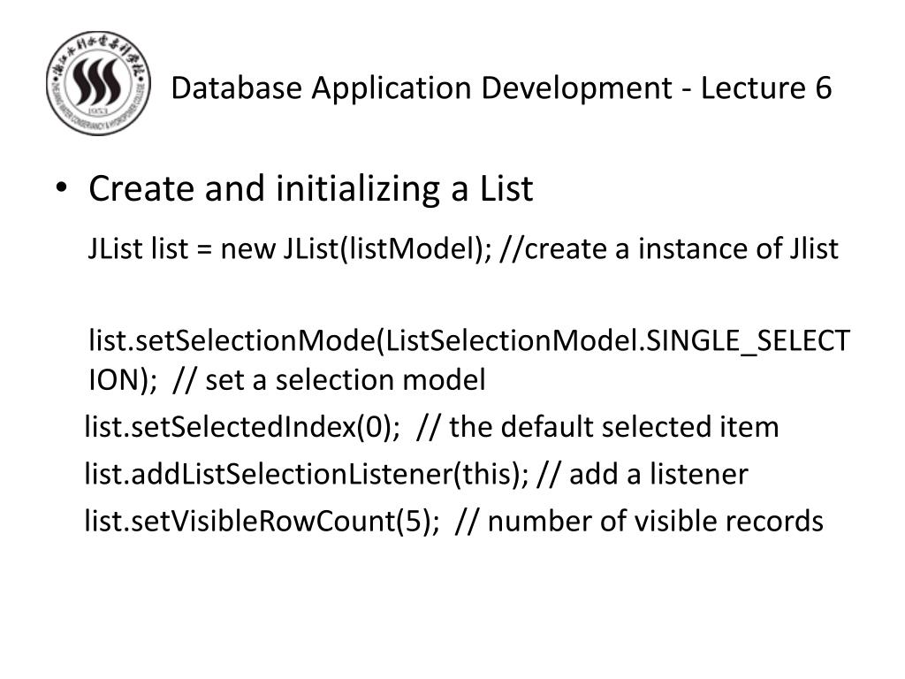Click the comment number of visible records
905x679 pixels.
pyautogui.click(x=640, y=522)
